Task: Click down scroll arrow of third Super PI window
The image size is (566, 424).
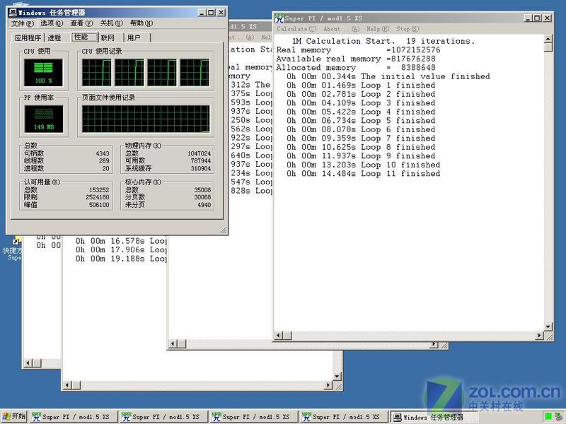Action: 337,377
